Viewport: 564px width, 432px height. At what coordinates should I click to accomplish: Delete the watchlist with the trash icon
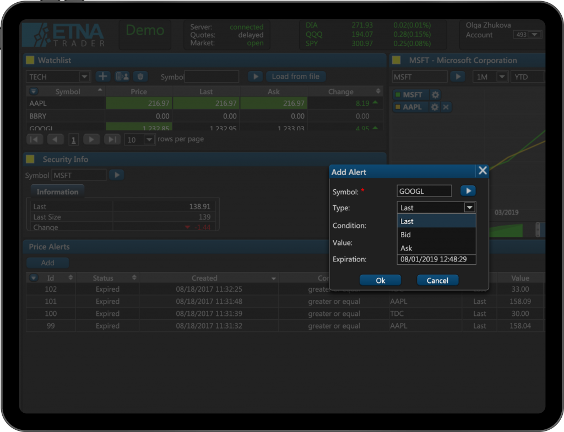point(140,76)
